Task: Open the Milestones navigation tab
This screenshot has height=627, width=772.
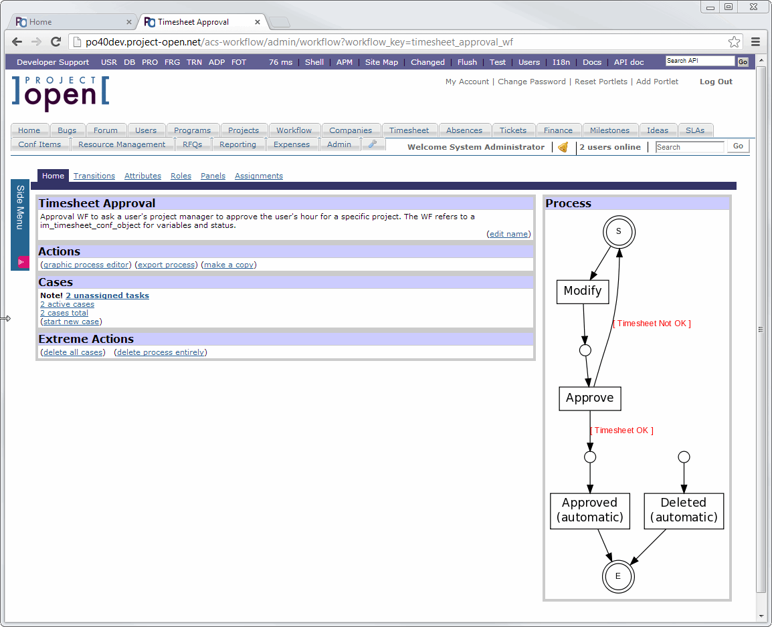Action: click(609, 130)
